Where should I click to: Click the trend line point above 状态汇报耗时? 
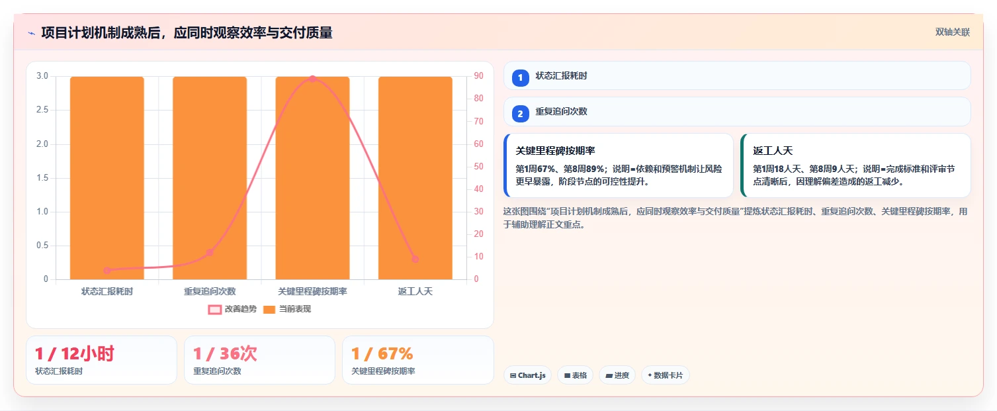click(x=107, y=270)
